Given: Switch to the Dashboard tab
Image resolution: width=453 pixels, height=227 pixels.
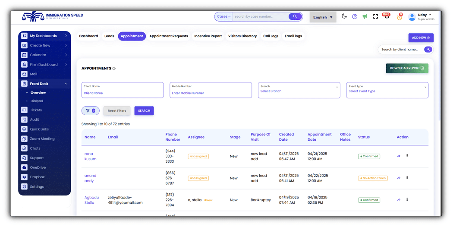Looking at the screenshot, I should (88, 36).
